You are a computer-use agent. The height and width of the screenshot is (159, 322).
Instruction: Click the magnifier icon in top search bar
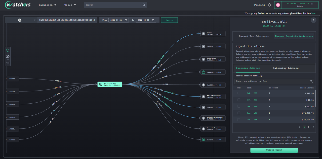coord(144,5)
